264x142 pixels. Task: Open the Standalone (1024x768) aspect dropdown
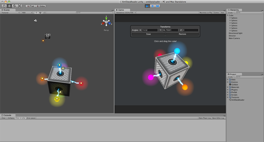pyautogui.click(x=126, y=13)
